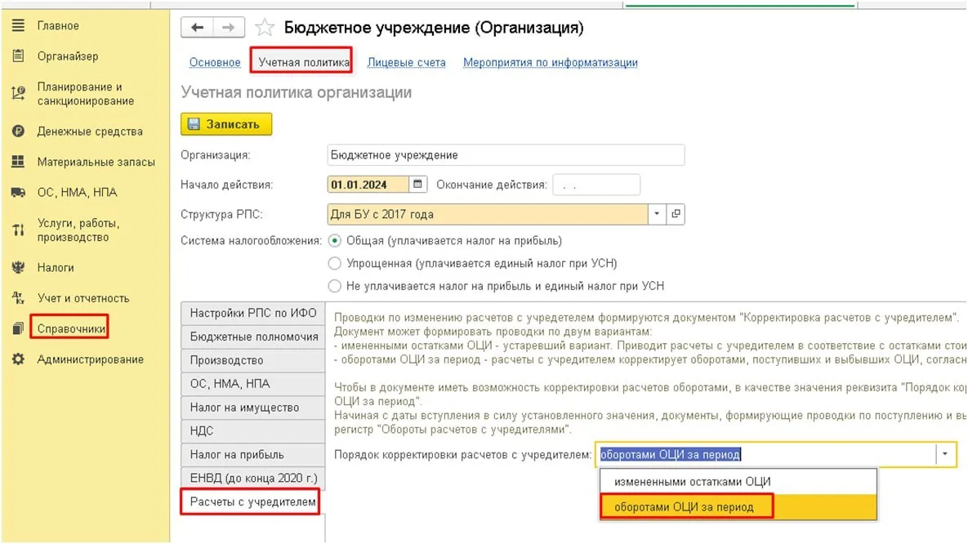Open Мероприятия по информатизации tab
The width and height of the screenshot is (968, 544).
point(550,62)
